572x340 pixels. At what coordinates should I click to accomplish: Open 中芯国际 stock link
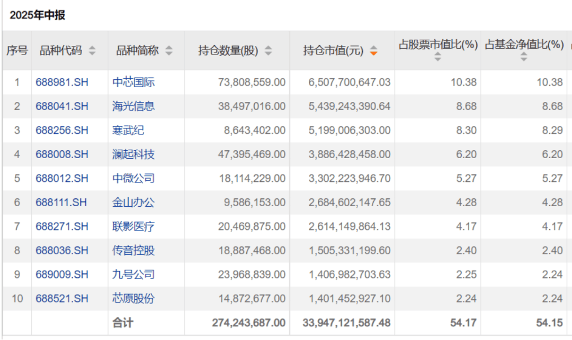tap(133, 82)
